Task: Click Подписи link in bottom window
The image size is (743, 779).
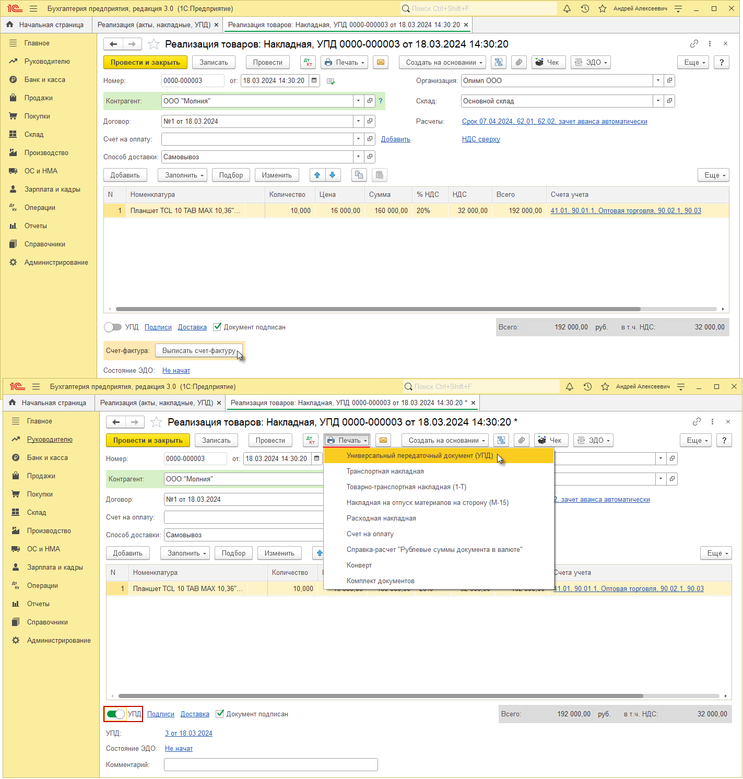Action: (x=161, y=714)
